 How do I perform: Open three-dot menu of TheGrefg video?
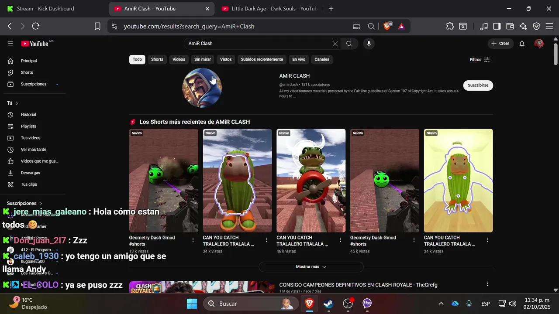(488, 284)
